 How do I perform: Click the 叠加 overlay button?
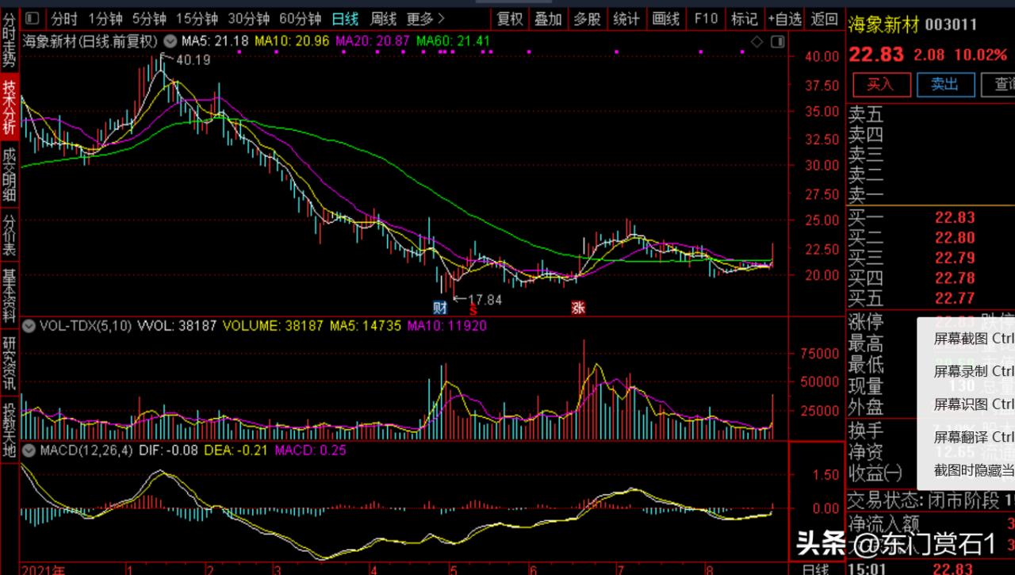click(548, 18)
